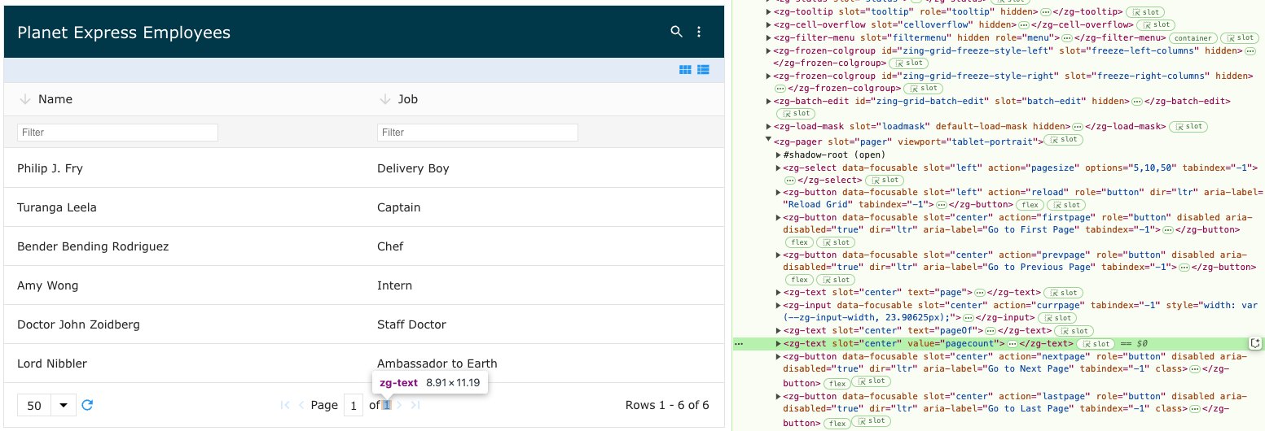
Task: Select the Staff Doctor job cell
Action: [x=544, y=324]
